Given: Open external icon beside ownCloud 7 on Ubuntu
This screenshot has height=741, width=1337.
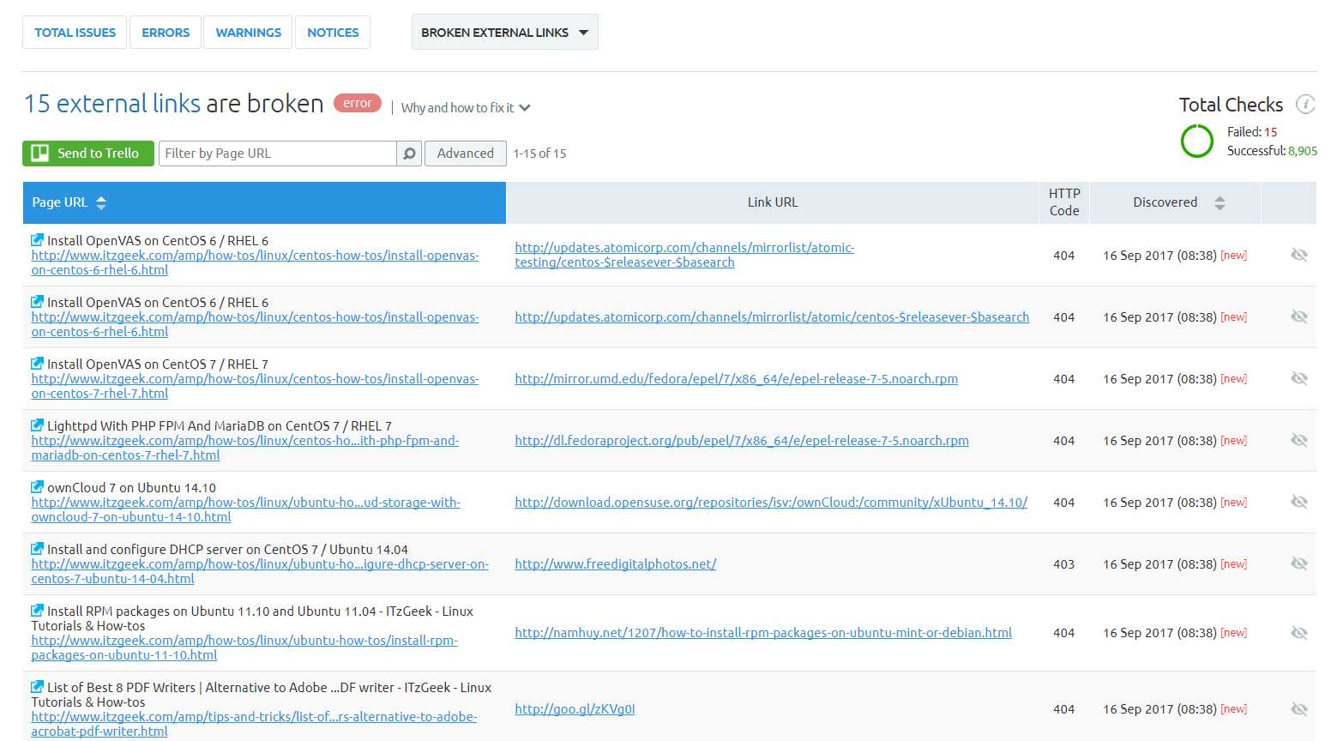Looking at the screenshot, I should 37,487.
